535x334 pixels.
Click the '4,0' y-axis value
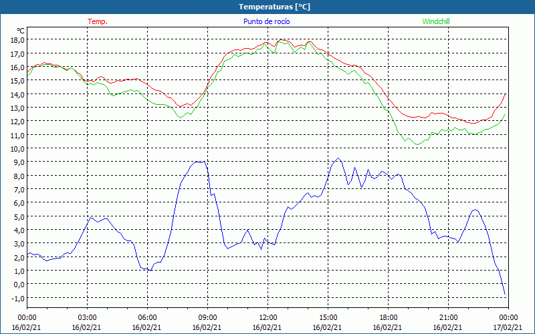[x=20, y=230]
